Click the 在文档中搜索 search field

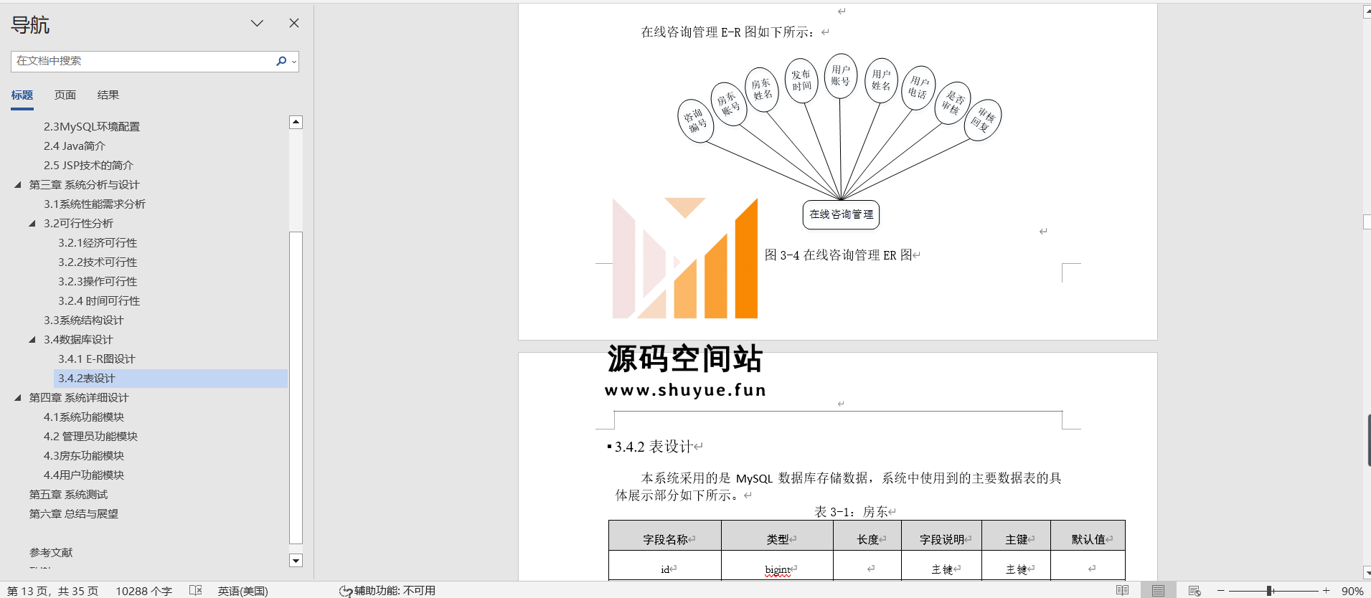coord(142,62)
